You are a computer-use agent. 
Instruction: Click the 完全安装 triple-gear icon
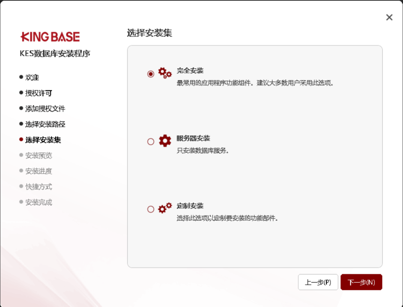click(x=165, y=73)
